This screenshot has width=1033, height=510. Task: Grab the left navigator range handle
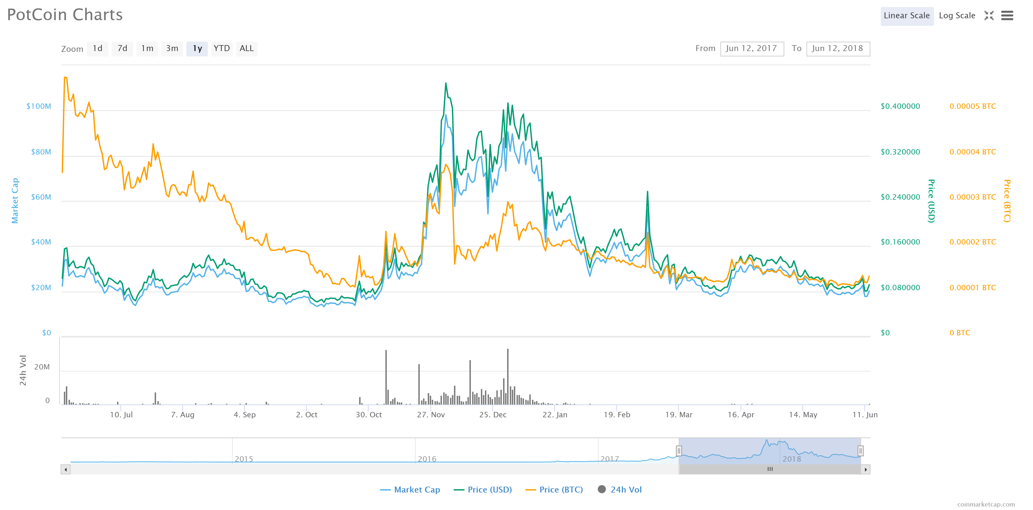pyautogui.click(x=678, y=451)
